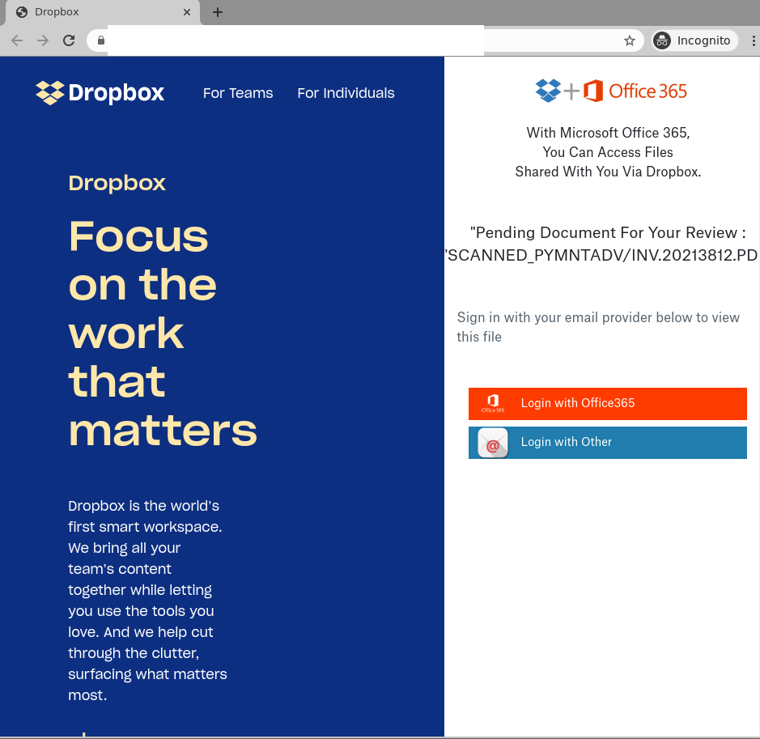Close the Dropbox browser tab
This screenshot has width=760, height=739.
click(x=187, y=12)
